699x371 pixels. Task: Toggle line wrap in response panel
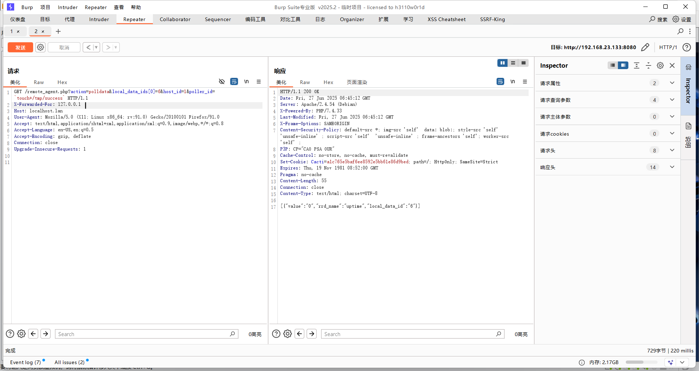[500, 81]
